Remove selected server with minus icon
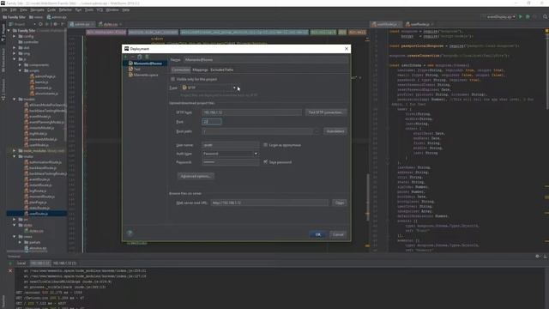The height and width of the screenshot is (309, 549). click(x=133, y=57)
